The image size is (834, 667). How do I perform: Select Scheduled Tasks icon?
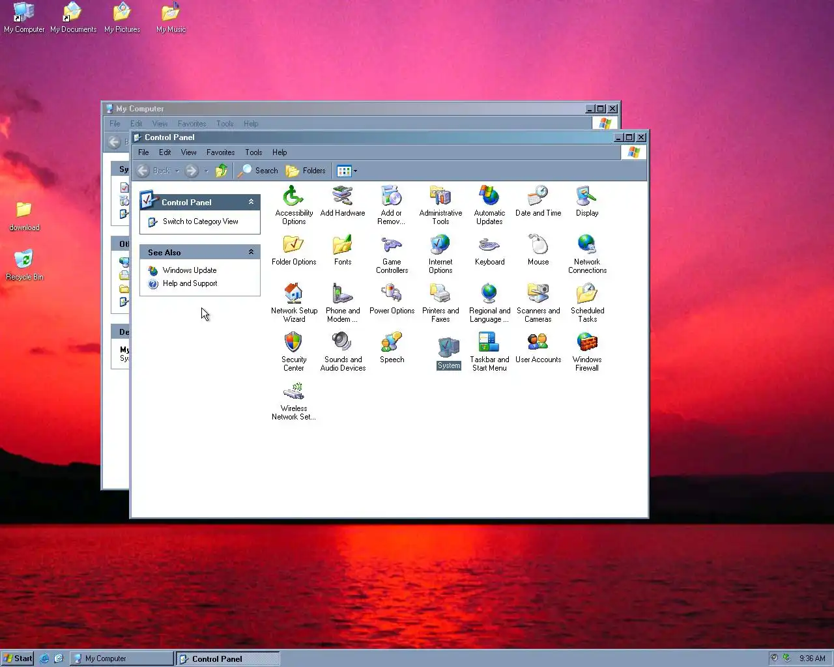[587, 303]
